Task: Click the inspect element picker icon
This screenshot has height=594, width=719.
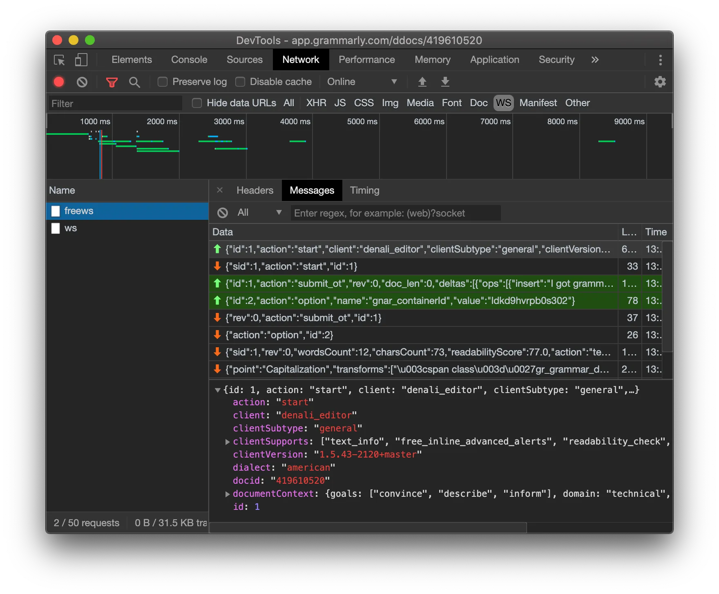Action: 59,60
